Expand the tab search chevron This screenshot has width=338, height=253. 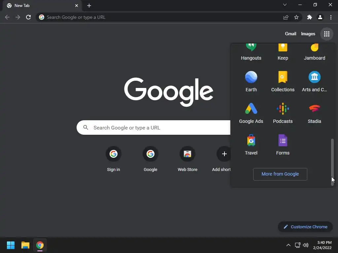tap(285, 5)
